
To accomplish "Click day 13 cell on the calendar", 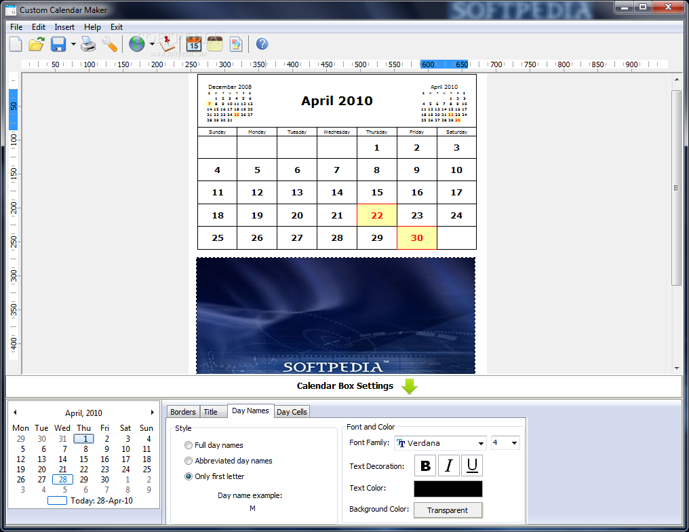I will 297,192.
